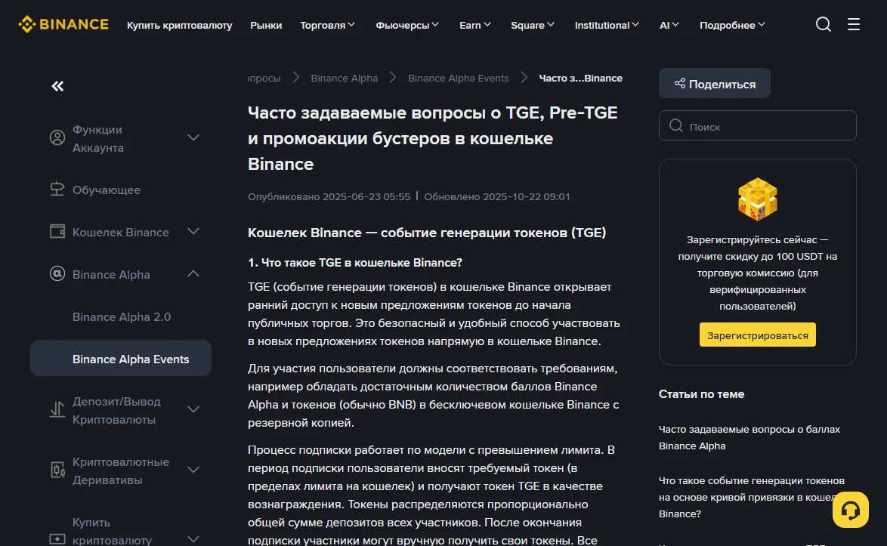The height and width of the screenshot is (546, 887).
Task: Click the account functions user icon
Action: 57,137
